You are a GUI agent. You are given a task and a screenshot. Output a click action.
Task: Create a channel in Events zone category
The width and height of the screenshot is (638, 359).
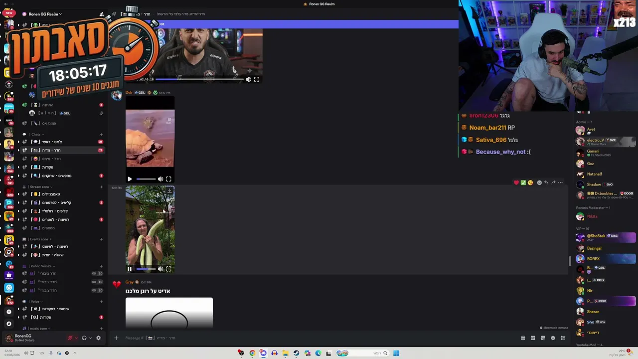pos(101,239)
